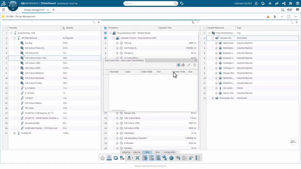This screenshot has height=169, width=301.
Task: Switch to the Tools tab
Action: (x=157, y=152)
